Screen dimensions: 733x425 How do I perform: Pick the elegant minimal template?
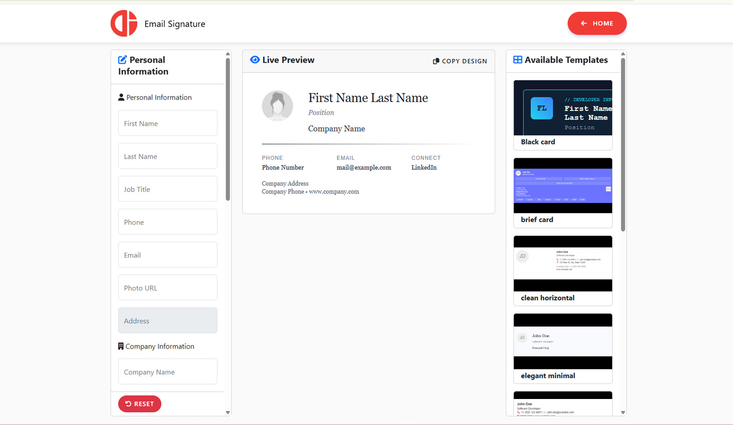coord(563,348)
